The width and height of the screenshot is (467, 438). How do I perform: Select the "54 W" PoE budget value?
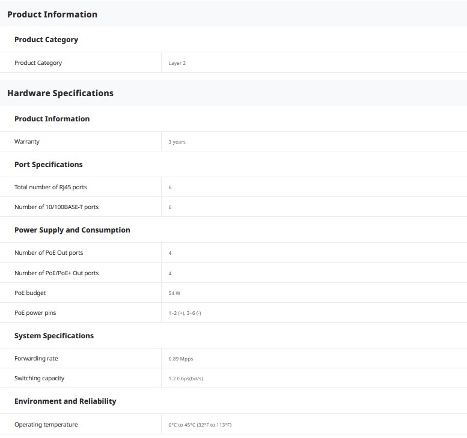tap(174, 294)
